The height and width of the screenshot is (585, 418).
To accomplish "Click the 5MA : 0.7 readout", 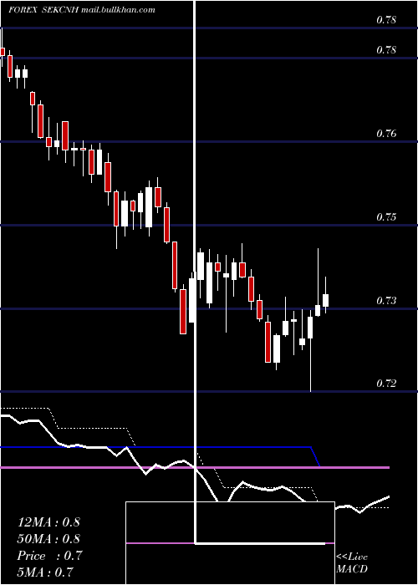I will [x=45, y=572].
